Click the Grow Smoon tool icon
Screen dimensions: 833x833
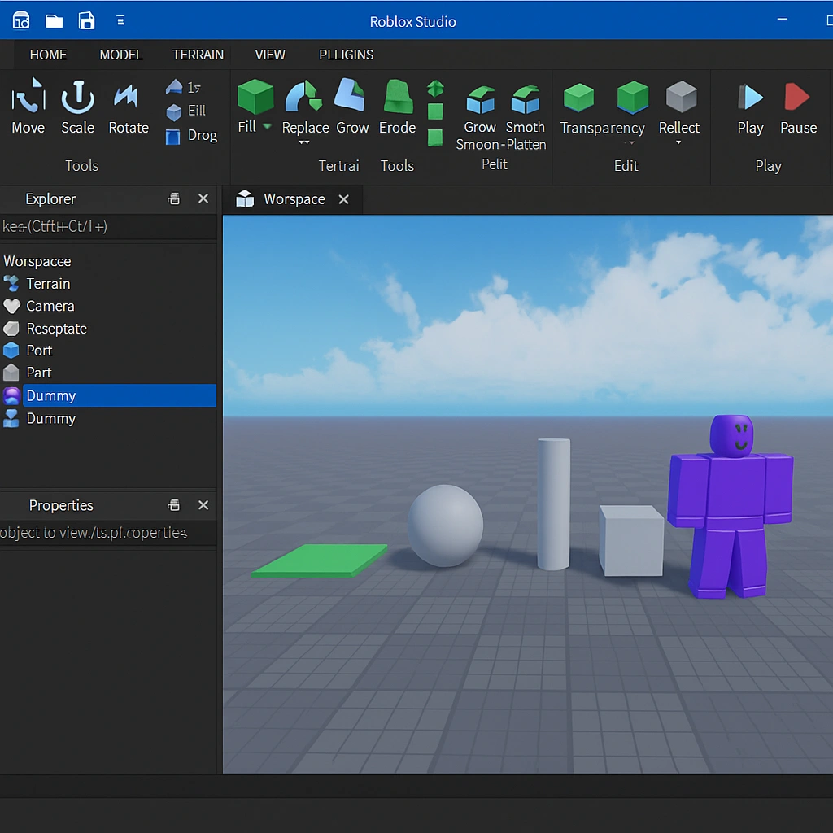(x=480, y=100)
